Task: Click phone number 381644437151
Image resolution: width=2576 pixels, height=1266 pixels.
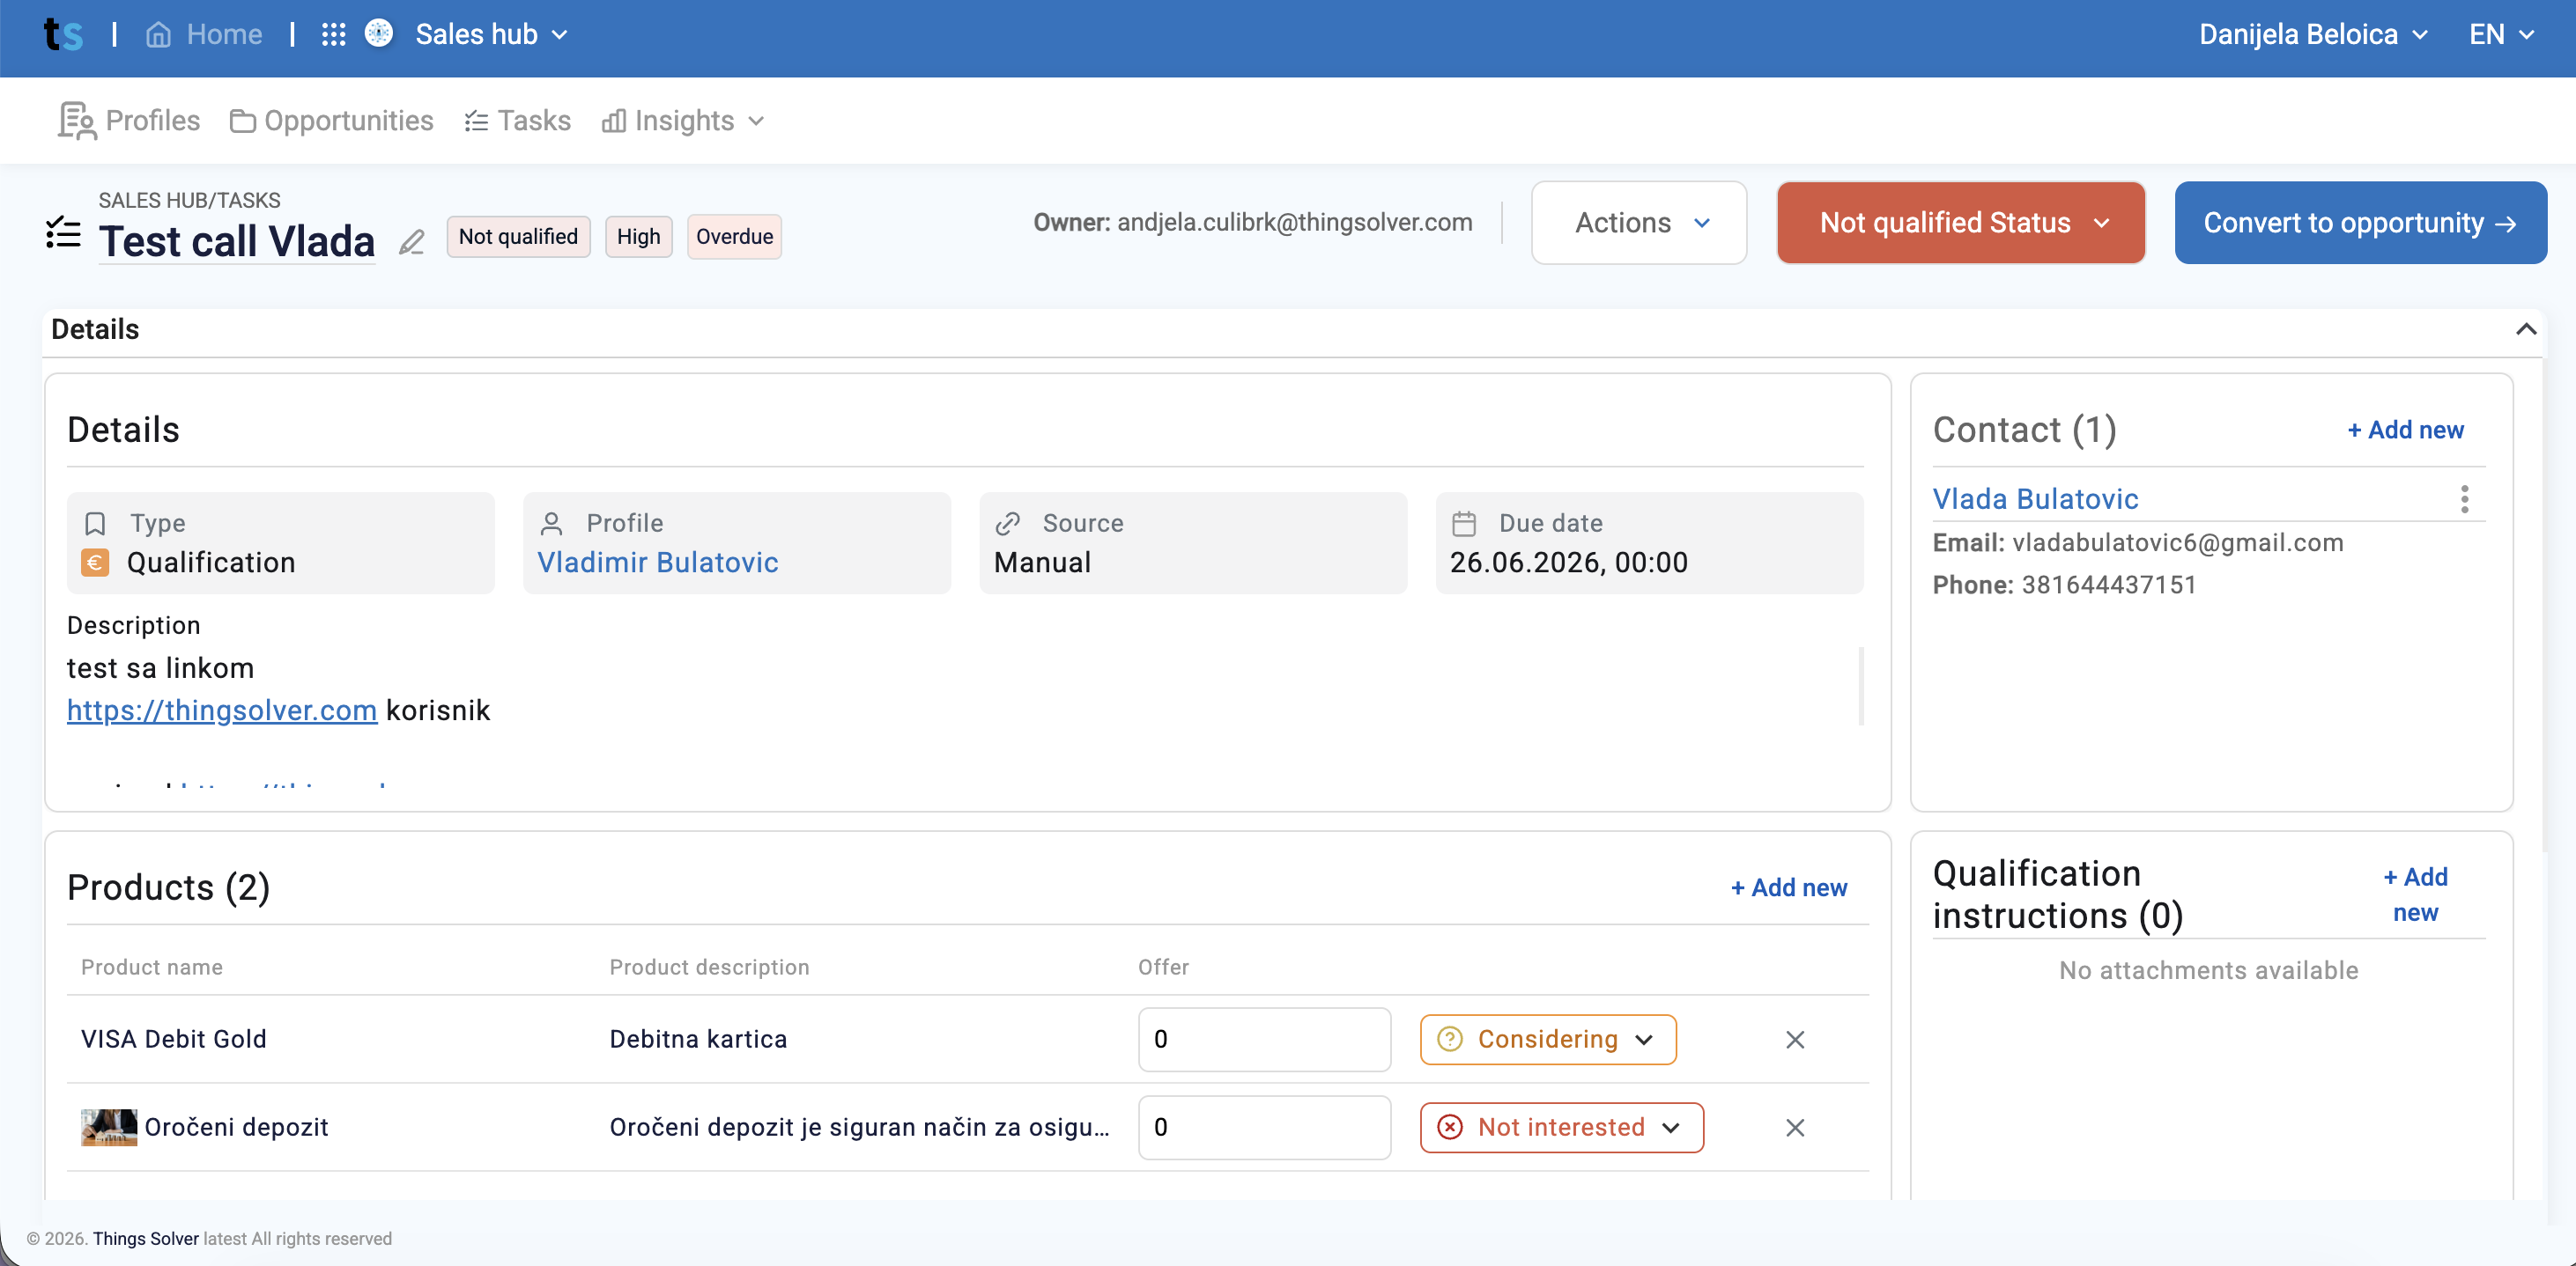Action: coord(2109,585)
